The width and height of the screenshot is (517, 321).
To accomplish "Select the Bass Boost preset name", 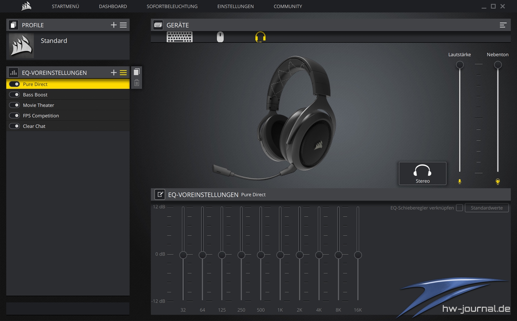I will tap(35, 95).
